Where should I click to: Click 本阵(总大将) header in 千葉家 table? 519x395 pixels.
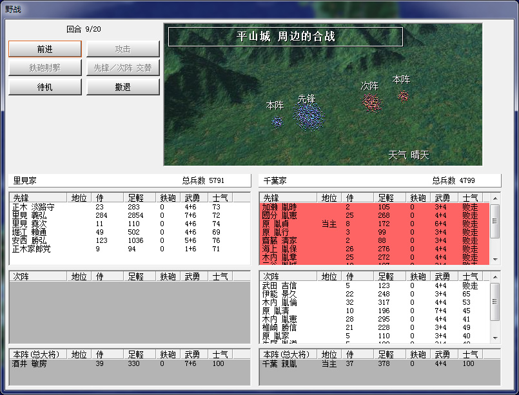coord(288,354)
